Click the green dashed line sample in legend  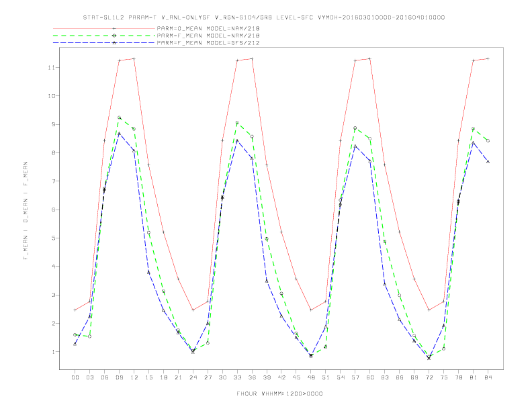104,36
